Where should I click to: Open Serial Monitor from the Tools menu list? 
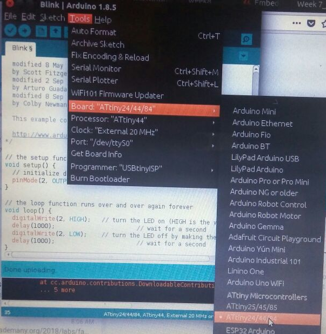(x=144, y=69)
